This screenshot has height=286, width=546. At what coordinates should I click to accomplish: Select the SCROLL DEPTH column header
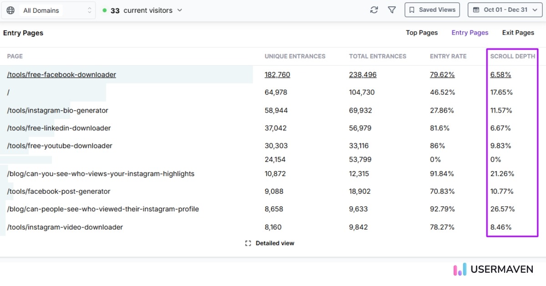(x=512, y=56)
